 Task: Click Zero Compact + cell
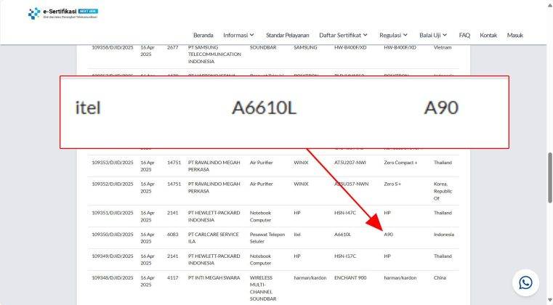(400, 163)
